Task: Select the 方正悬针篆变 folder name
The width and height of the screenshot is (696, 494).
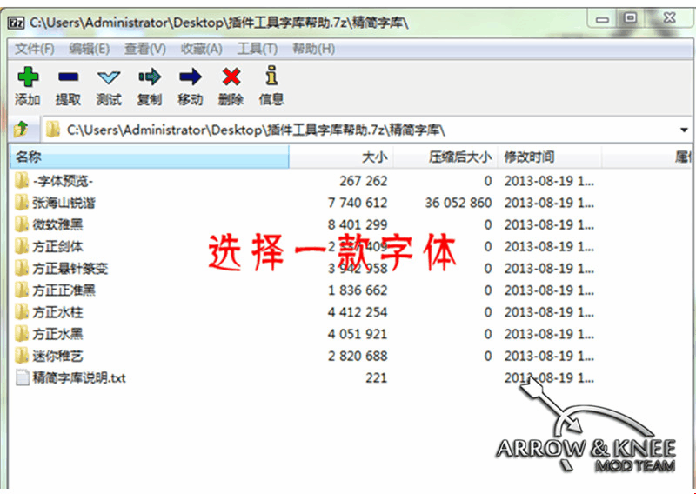Action: 70,269
